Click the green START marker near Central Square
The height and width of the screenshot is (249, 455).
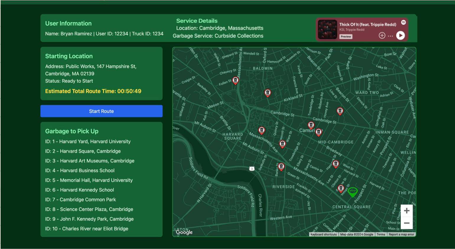pos(353,192)
